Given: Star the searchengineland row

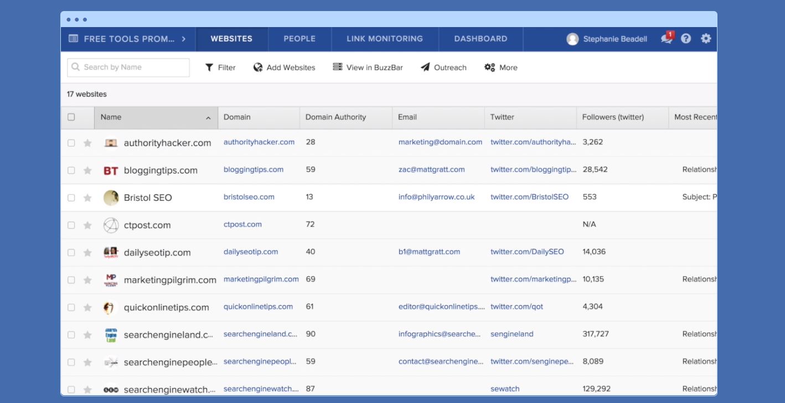Looking at the screenshot, I should point(87,335).
